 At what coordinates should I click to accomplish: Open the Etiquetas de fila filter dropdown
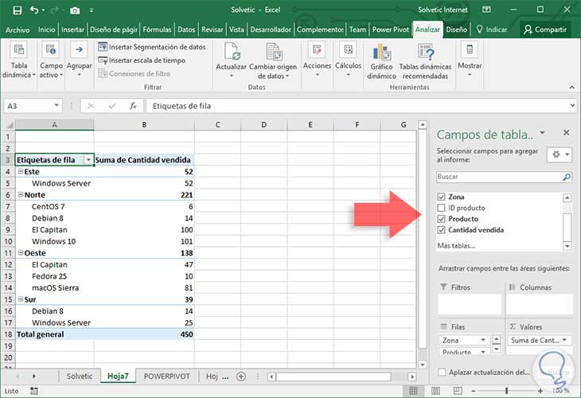pyautogui.click(x=88, y=159)
